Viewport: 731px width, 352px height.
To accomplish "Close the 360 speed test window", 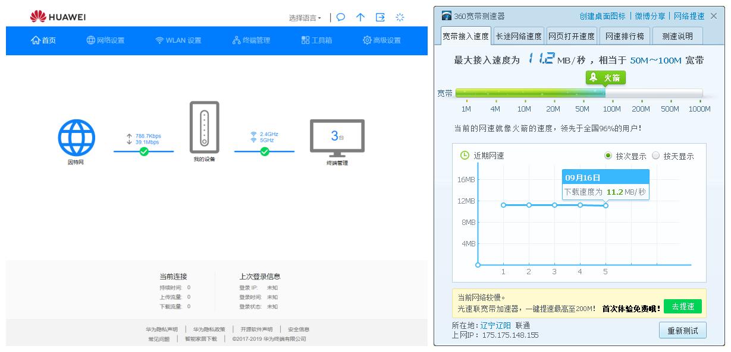I will 714,16.
